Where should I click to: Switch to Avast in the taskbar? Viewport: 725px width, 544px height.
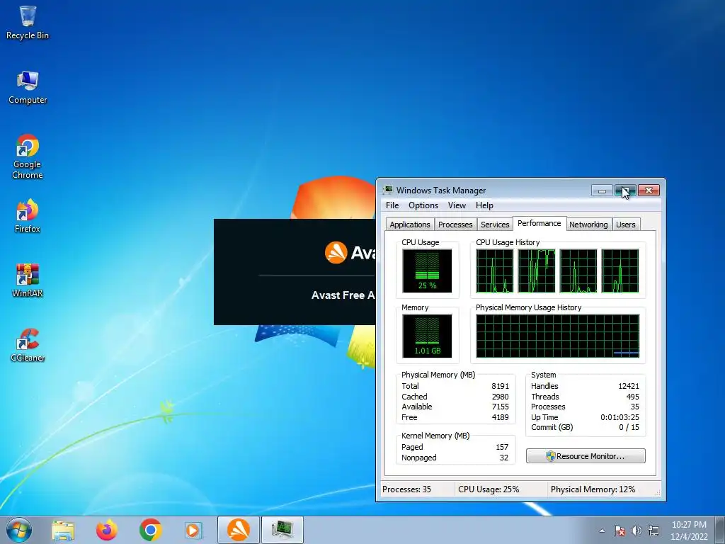click(238, 530)
